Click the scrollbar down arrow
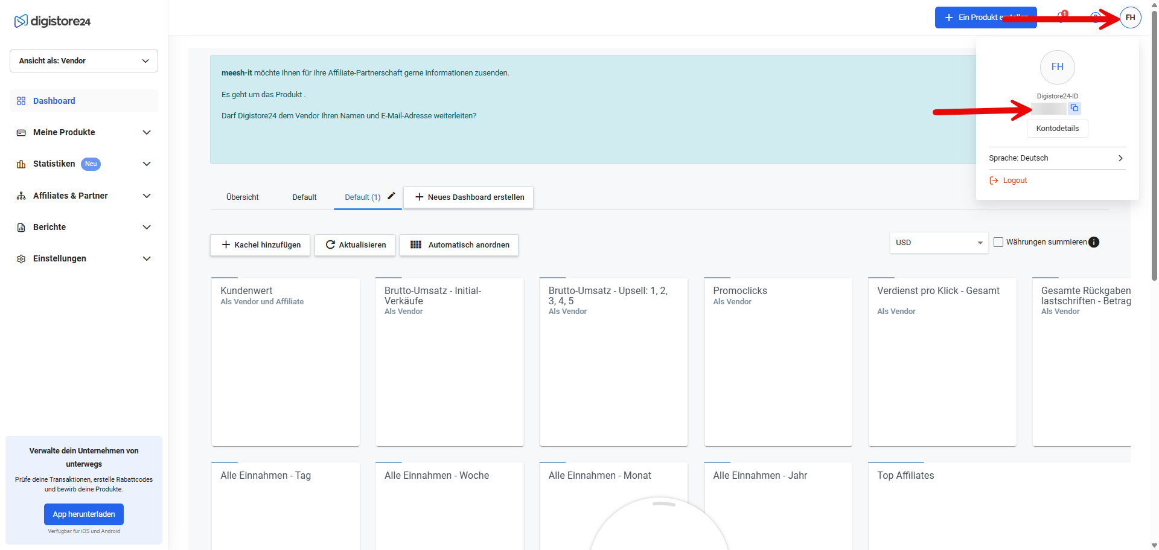 coord(1154,545)
